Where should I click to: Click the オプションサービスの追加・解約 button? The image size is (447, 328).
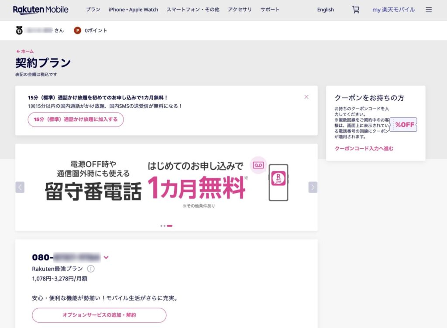(99, 315)
